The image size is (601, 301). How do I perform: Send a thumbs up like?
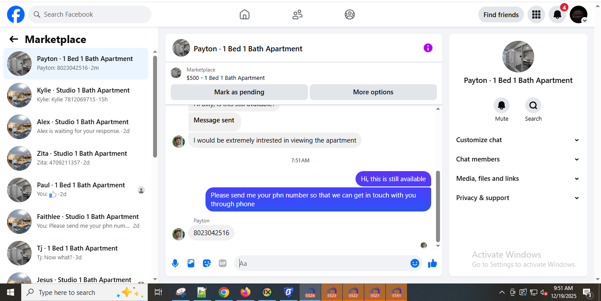click(432, 263)
